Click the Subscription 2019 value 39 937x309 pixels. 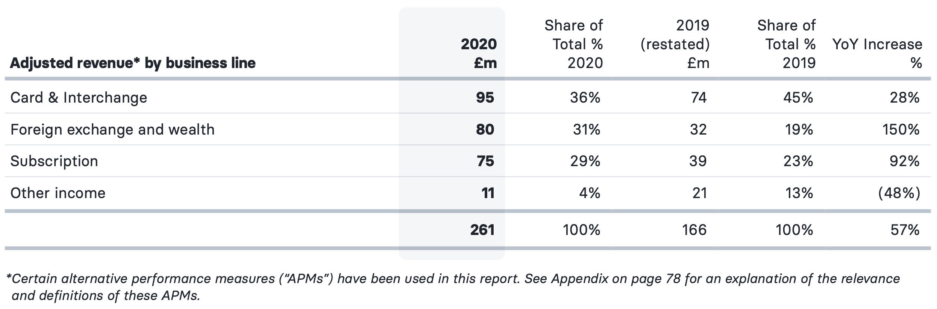point(698,161)
